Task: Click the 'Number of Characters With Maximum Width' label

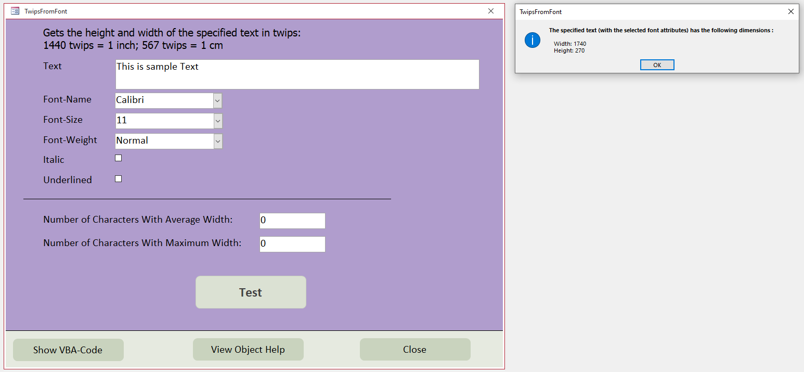Action: tap(142, 243)
